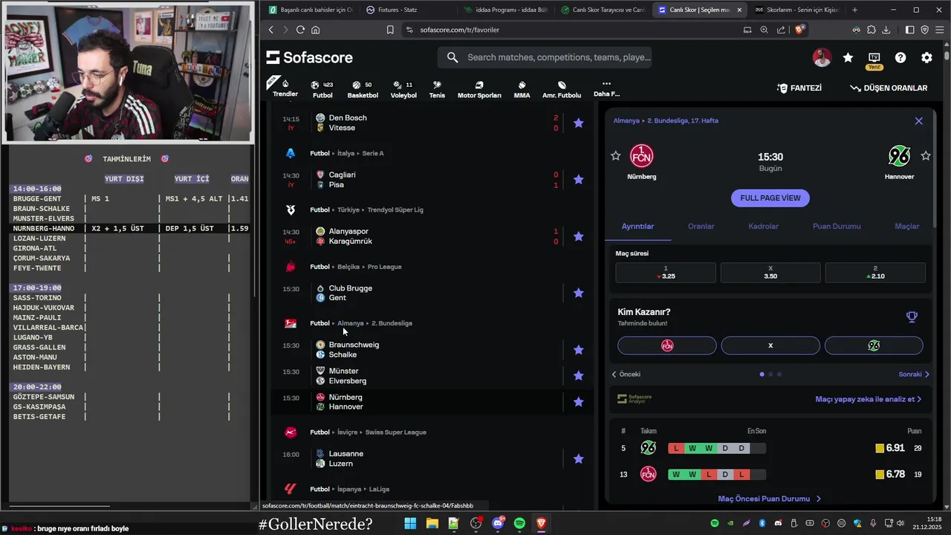Toggle favorite star for Lausanne–Luzern
This screenshot has width=951, height=535.
579,458
